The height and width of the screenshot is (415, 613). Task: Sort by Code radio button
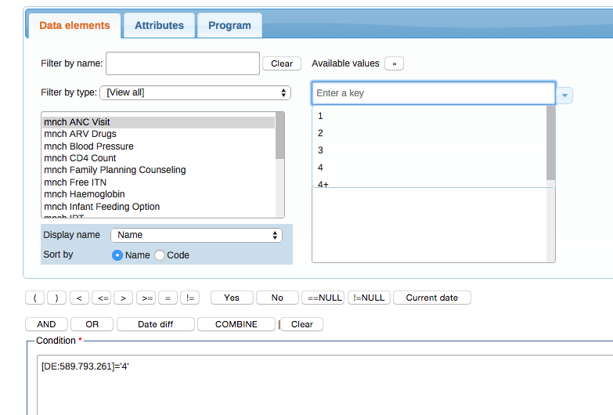[x=159, y=255]
